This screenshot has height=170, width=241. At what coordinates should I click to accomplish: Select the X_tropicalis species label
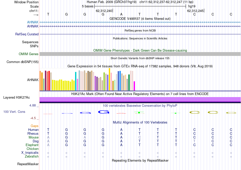tap(30, 153)
